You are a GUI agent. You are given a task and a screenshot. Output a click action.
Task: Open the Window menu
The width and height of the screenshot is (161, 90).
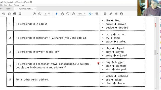pyautogui.click(x=16, y=5)
